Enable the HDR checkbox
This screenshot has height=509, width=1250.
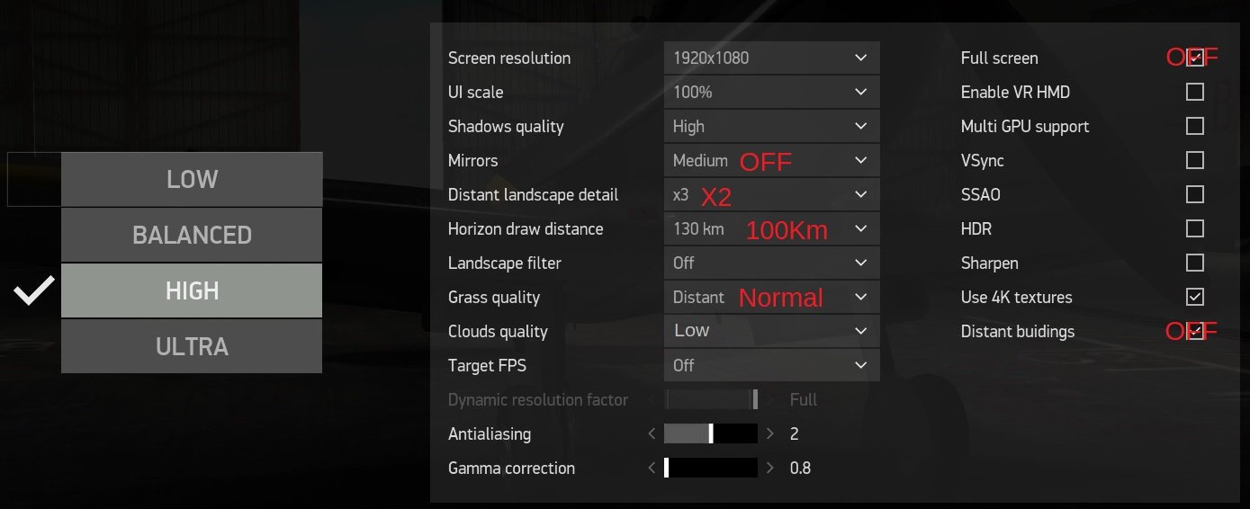click(1194, 229)
